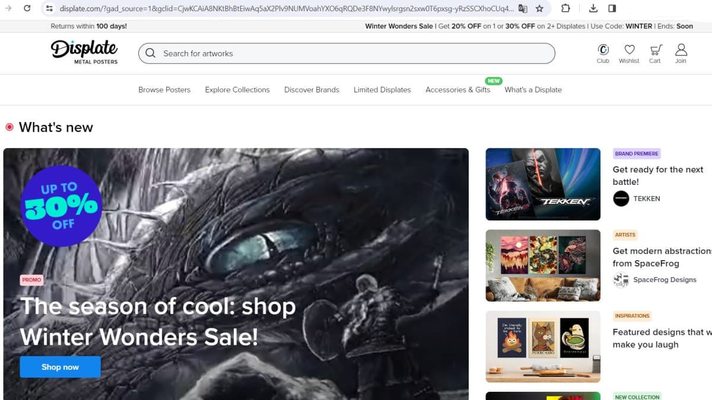712x400 pixels.
Task: Reload the page in browser
Action: [27, 8]
